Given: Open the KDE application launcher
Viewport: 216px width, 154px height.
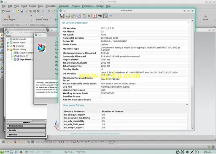Looking at the screenshot, I should coord(2,152).
